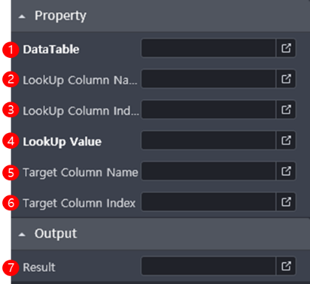This screenshot has width=310, height=284.
Task: Open expression editor for DataTable field
Action: 286,48
